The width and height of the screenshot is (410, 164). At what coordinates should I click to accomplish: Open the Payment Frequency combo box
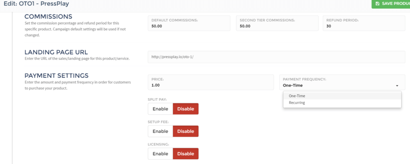pos(342,82)
